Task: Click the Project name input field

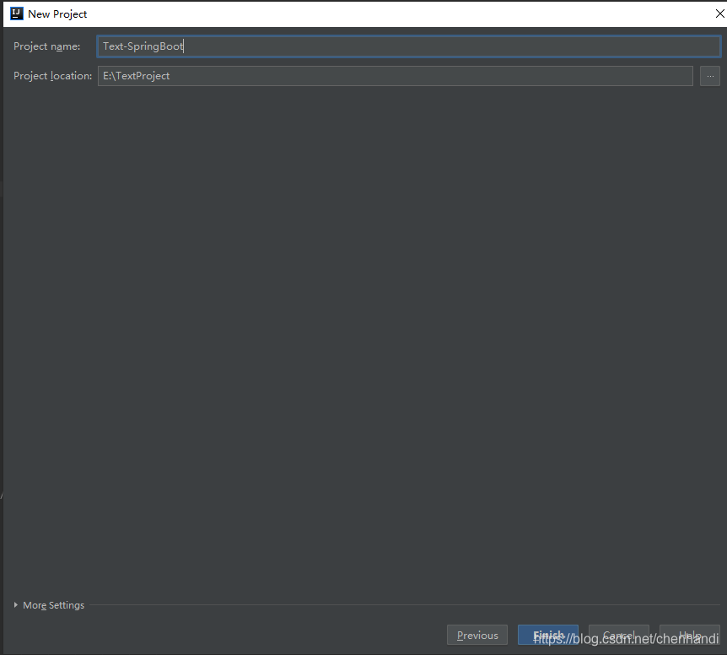Action: click(x=408, y=46)
